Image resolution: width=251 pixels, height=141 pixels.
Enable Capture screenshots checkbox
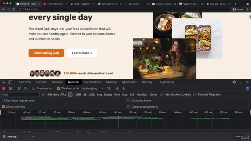pos(129,107)
